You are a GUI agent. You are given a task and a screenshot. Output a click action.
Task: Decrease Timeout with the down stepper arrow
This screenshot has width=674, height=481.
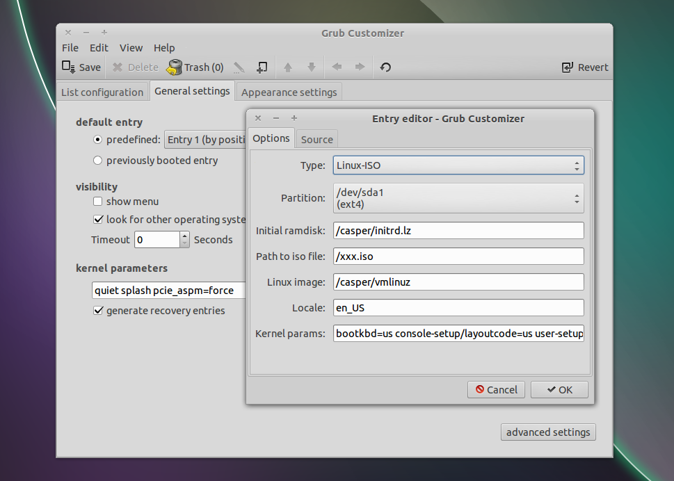[185, 243]
